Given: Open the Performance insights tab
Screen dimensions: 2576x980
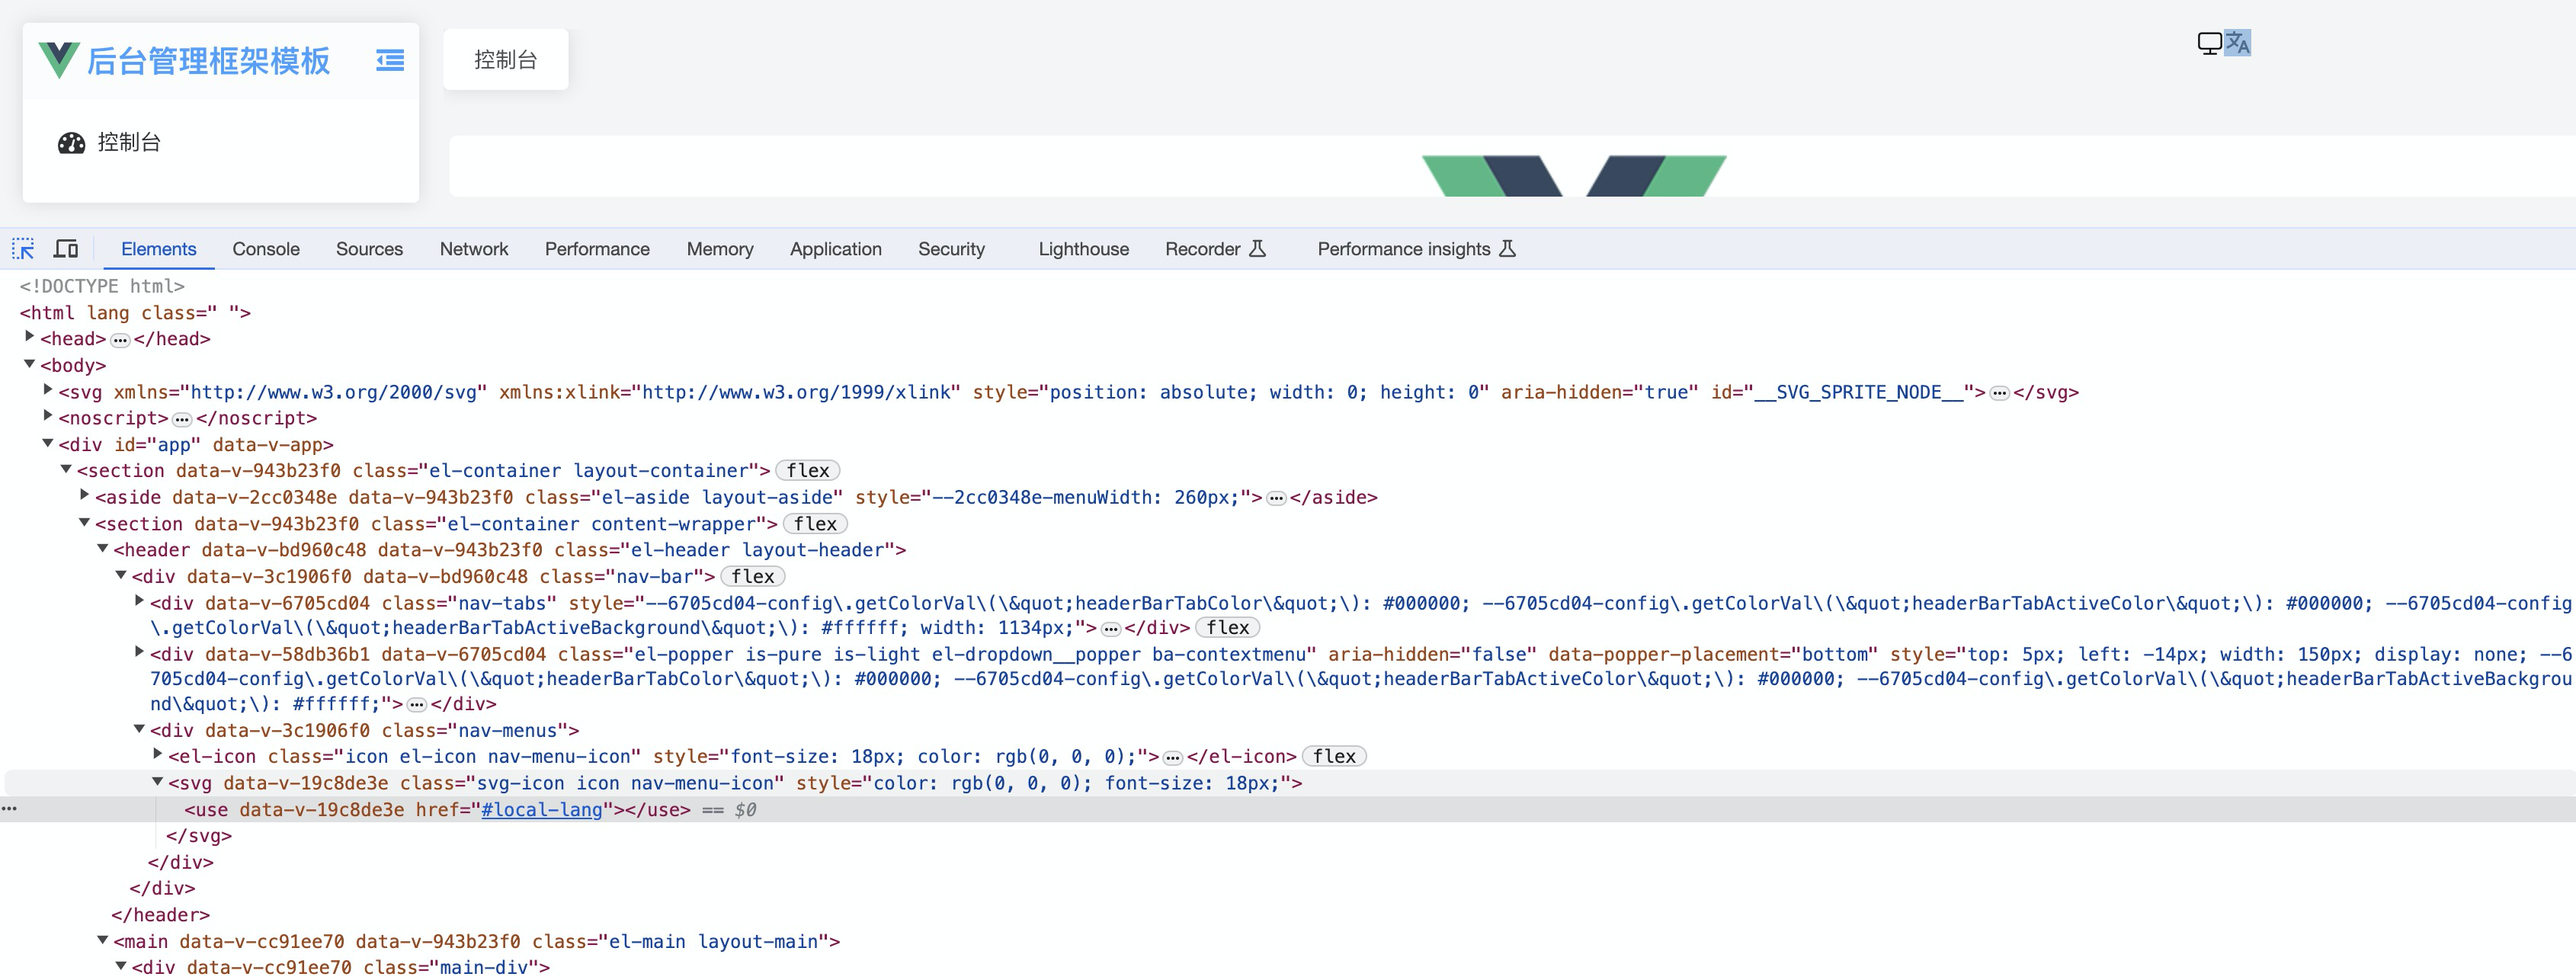Looking at the screenshot, I should tap(1416, 250).
